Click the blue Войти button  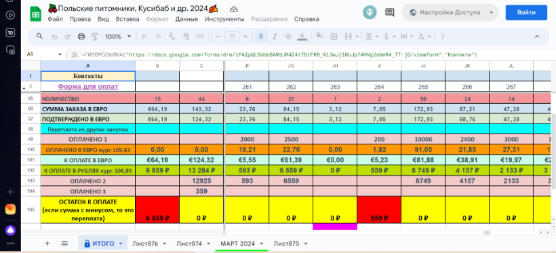(x=526, y=12)
